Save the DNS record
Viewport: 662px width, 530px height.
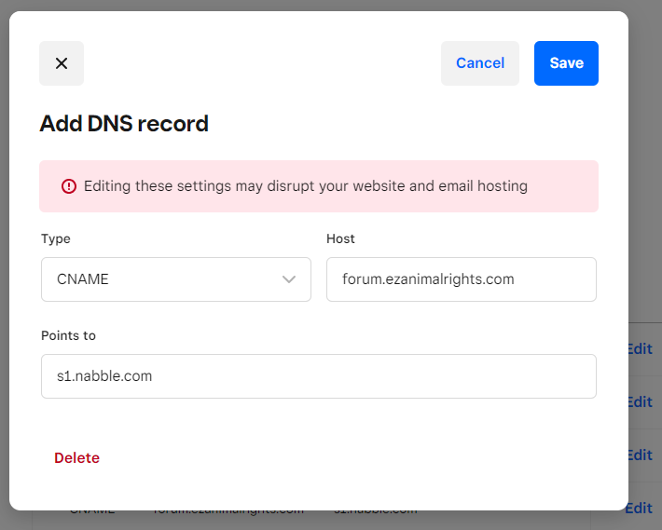tap(566, 63)
